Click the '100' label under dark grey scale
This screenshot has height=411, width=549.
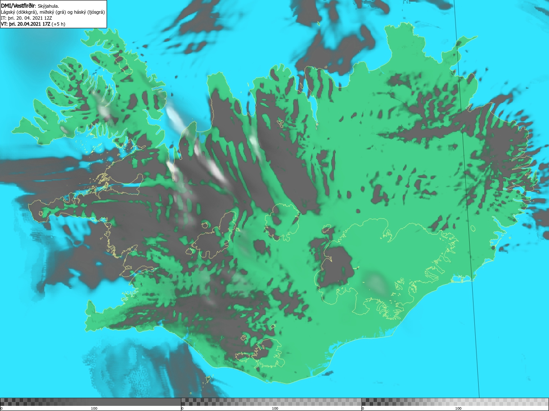[x=94, y=408]
